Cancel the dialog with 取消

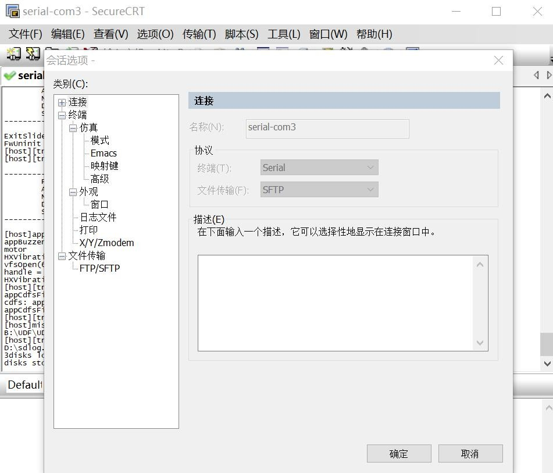pyautogui.click(x=470, y=454)
